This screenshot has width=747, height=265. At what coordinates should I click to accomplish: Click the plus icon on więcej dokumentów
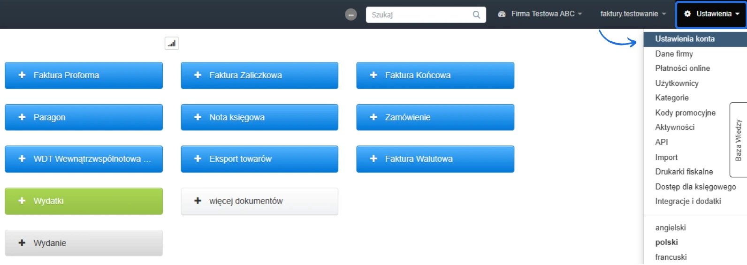point(198,201)
